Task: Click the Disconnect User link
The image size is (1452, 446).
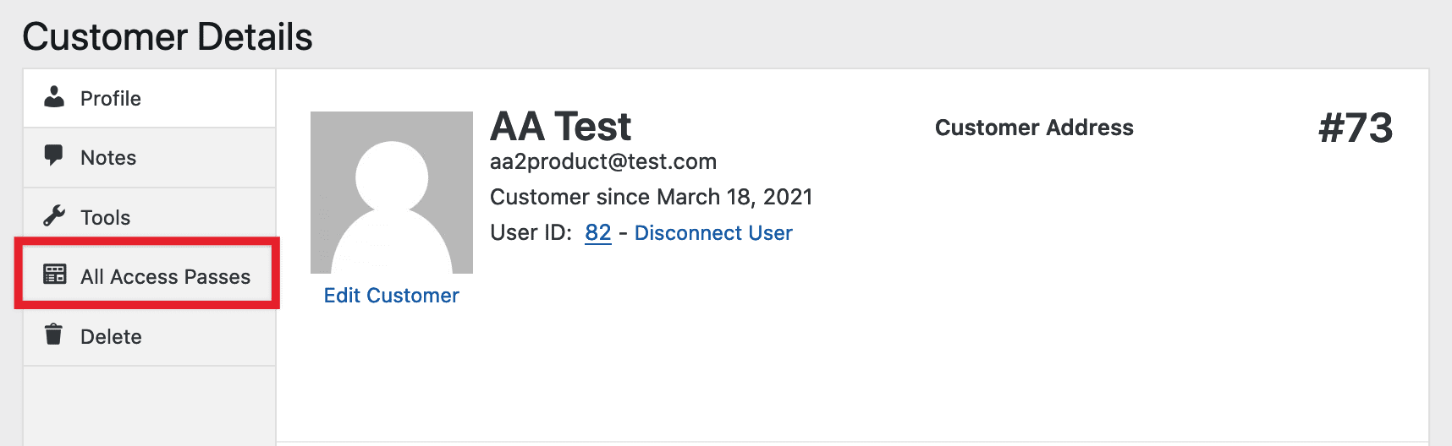Action: click(x=713, y=233)
